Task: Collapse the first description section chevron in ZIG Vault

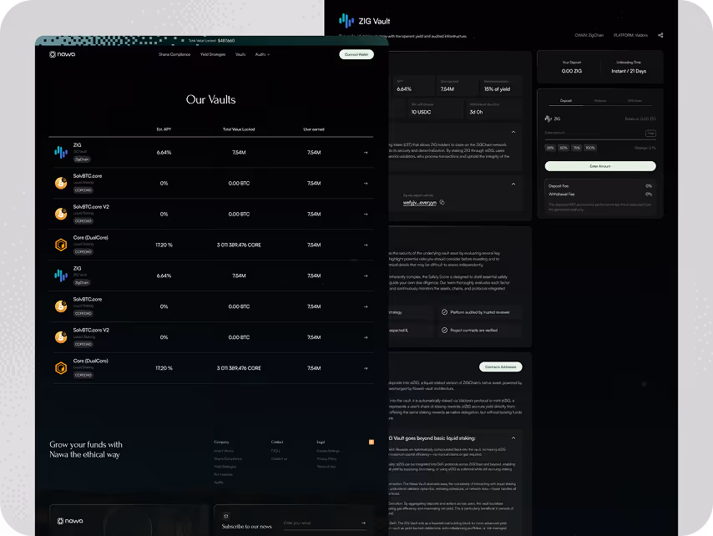Action: (x=513, y=132)
